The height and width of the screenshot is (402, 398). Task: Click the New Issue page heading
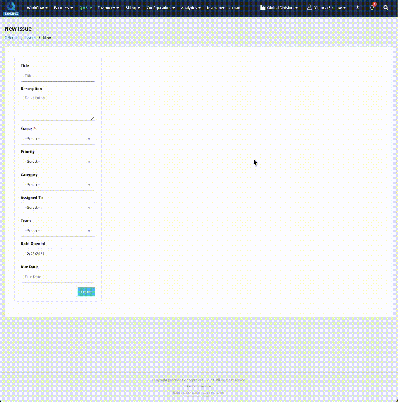[x=18, y=29]
